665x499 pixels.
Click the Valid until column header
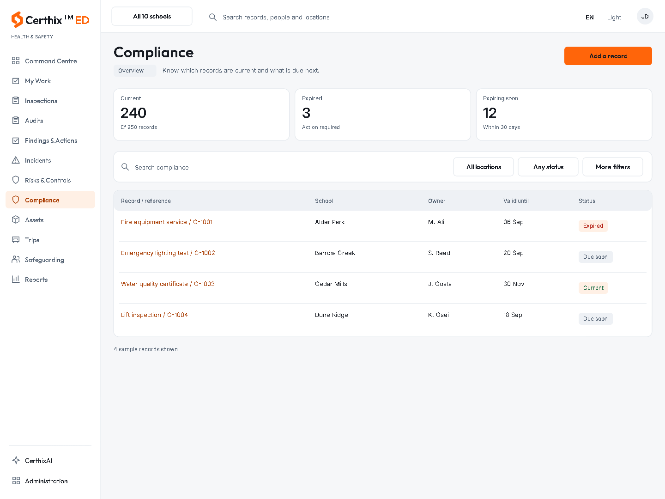pyautogui.click(x=516, y=201)
